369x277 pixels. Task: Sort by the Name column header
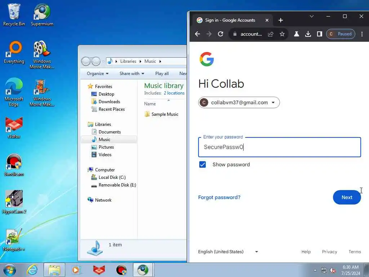150,104
